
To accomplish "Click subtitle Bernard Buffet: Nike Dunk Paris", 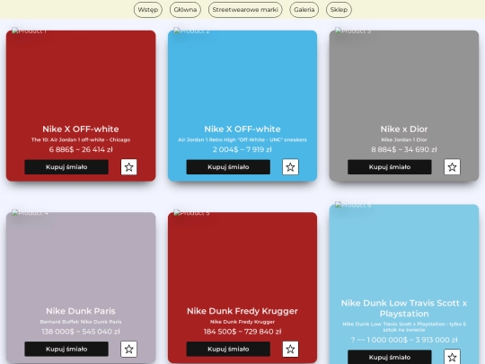I will tap(81, 322).
